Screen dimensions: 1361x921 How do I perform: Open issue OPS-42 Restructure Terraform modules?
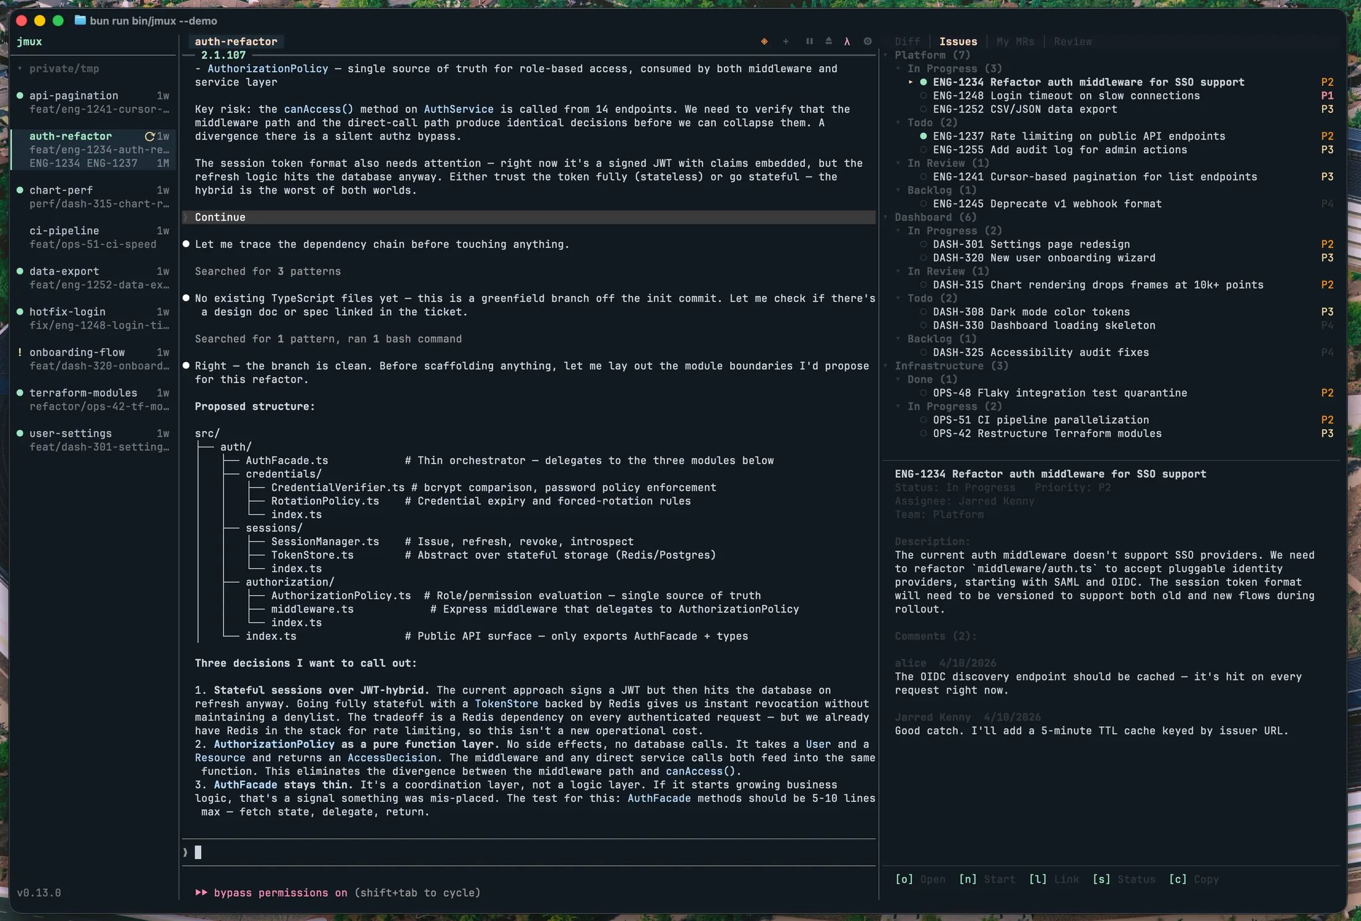1047,433
